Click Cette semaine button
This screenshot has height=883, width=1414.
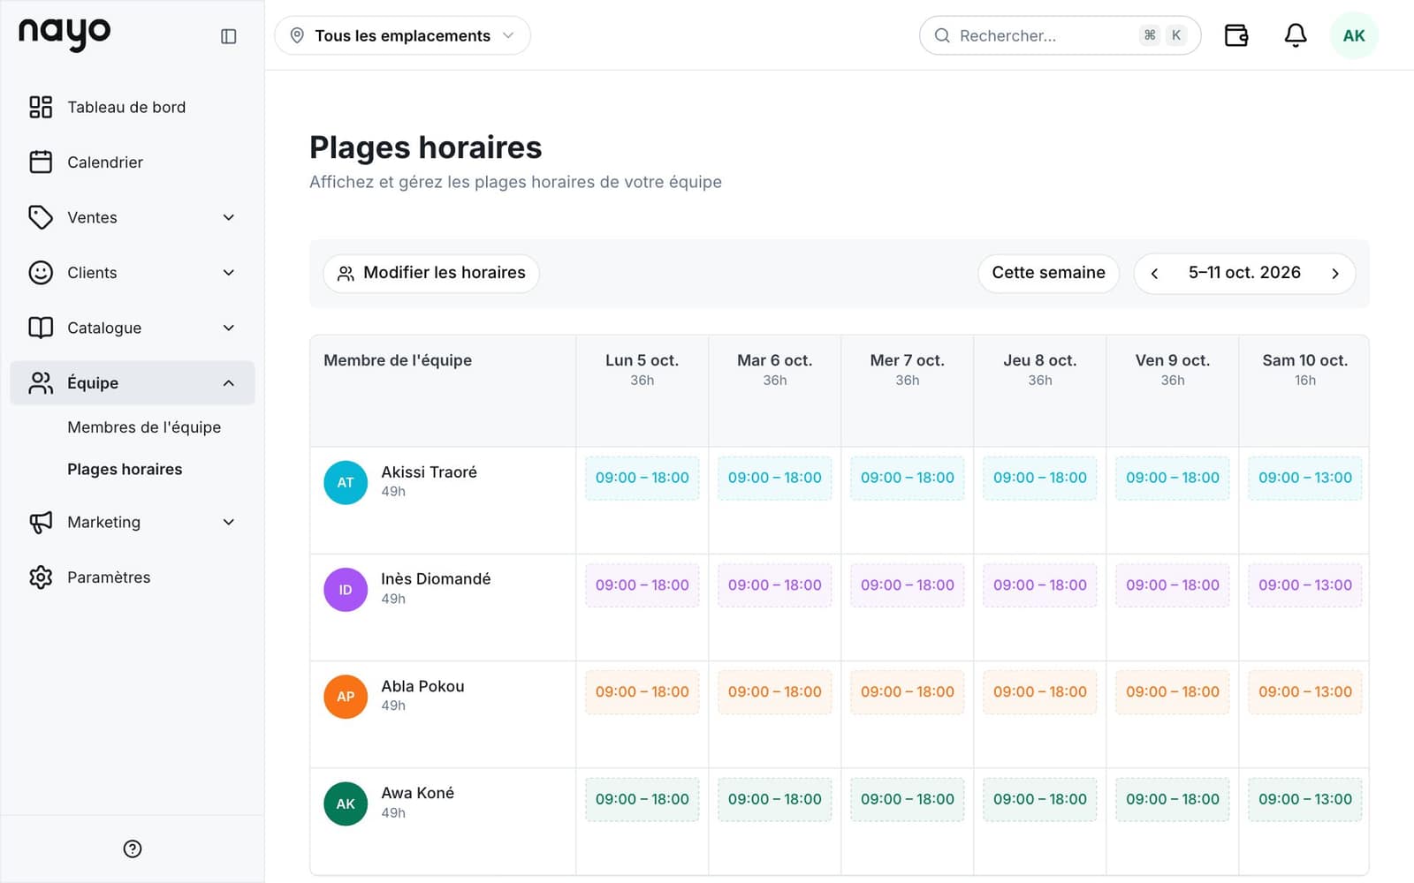pyautogui.click(x=1048, y=273)
